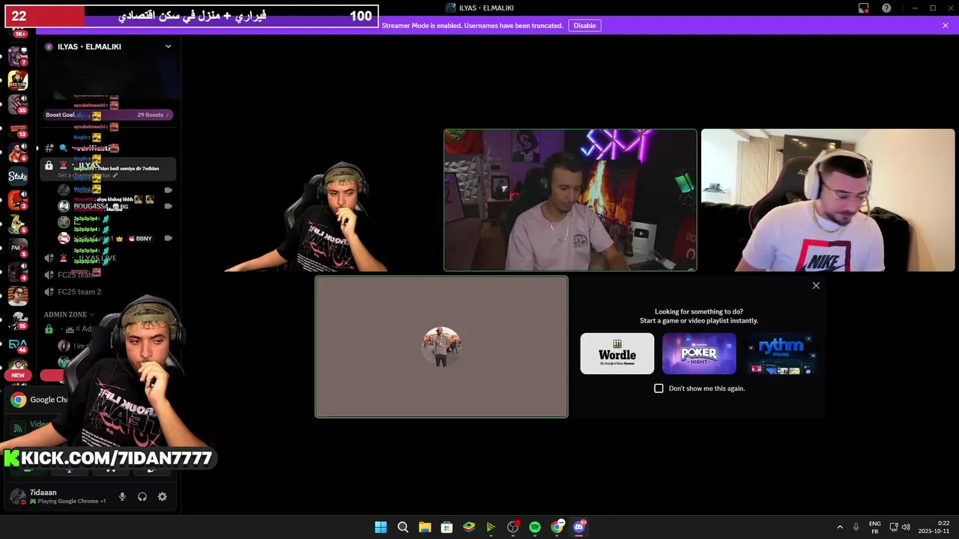Select the voice tile showing only an avatar
The height and width of the screenshot is (539, 959).
click(x=441, y=347)
